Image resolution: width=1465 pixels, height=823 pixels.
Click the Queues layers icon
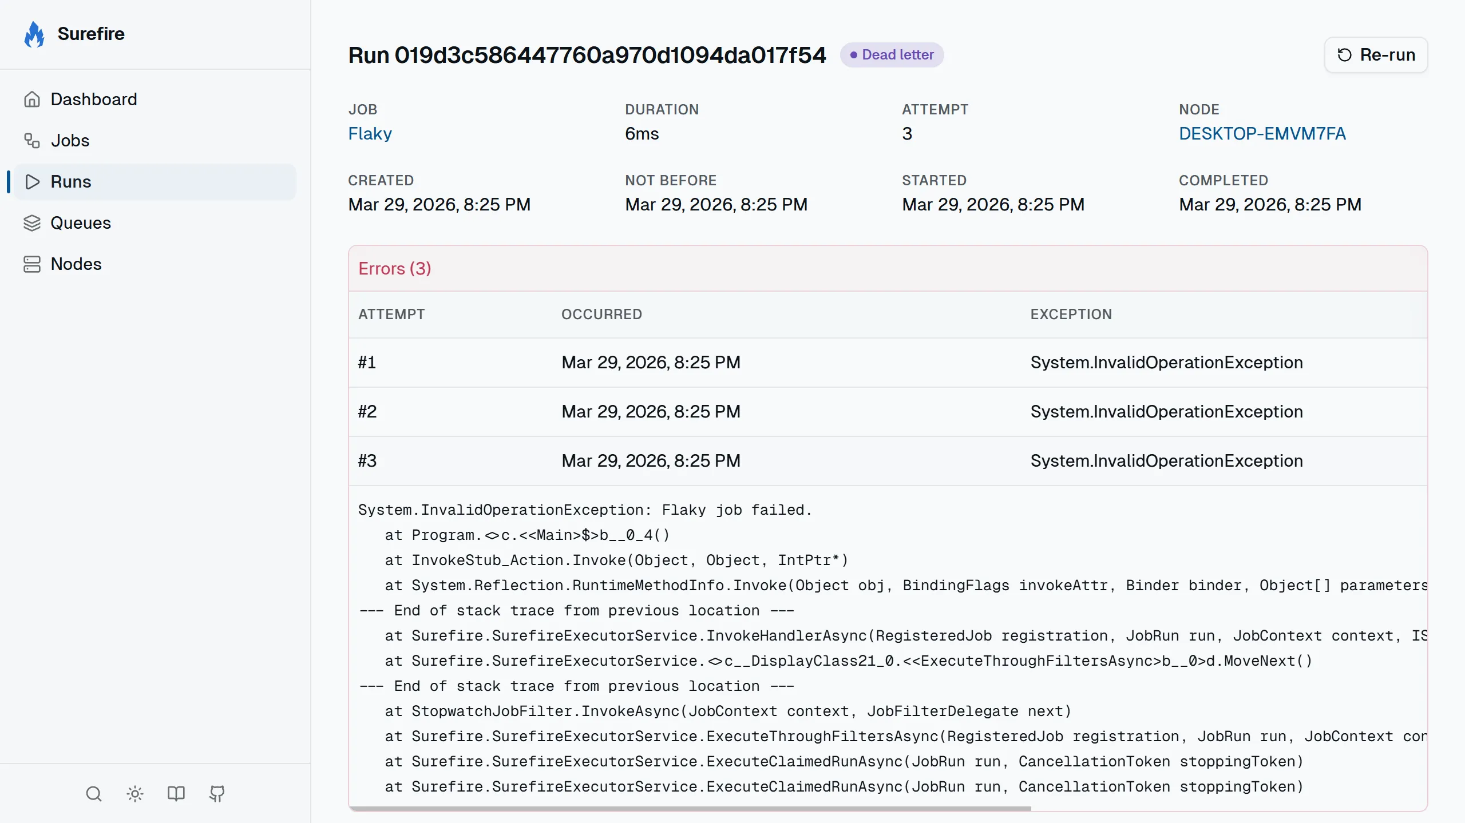tap(32, 223)
